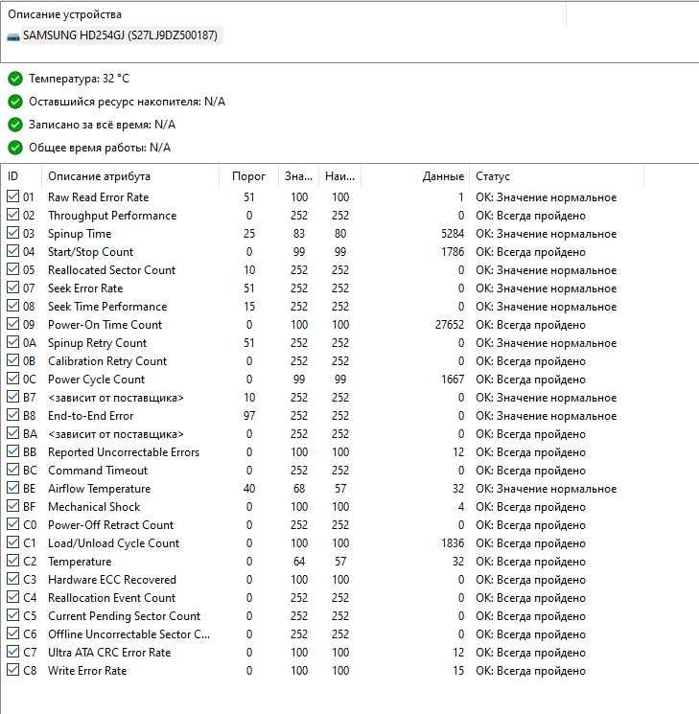Image resolution: width=699 pixels, height=714 pixels.
Task: Select the Calibration Retry Count attribute name
Action: (107, 361)
